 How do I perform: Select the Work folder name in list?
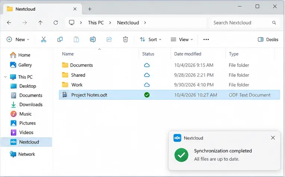[x=77, y=85]
